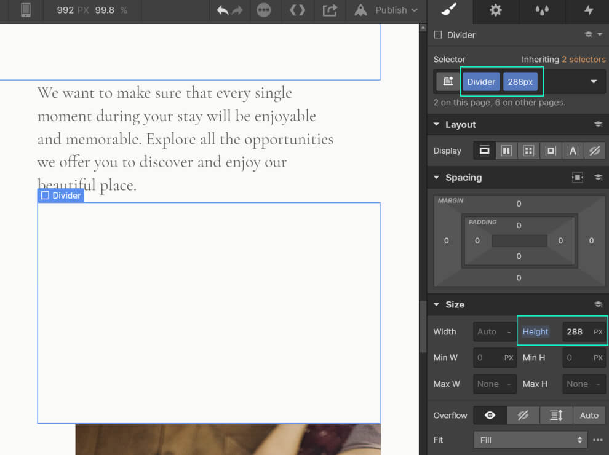Screen dimensions: 609x455
Task: Click the share project icon
Action: [x=330, y=10]
